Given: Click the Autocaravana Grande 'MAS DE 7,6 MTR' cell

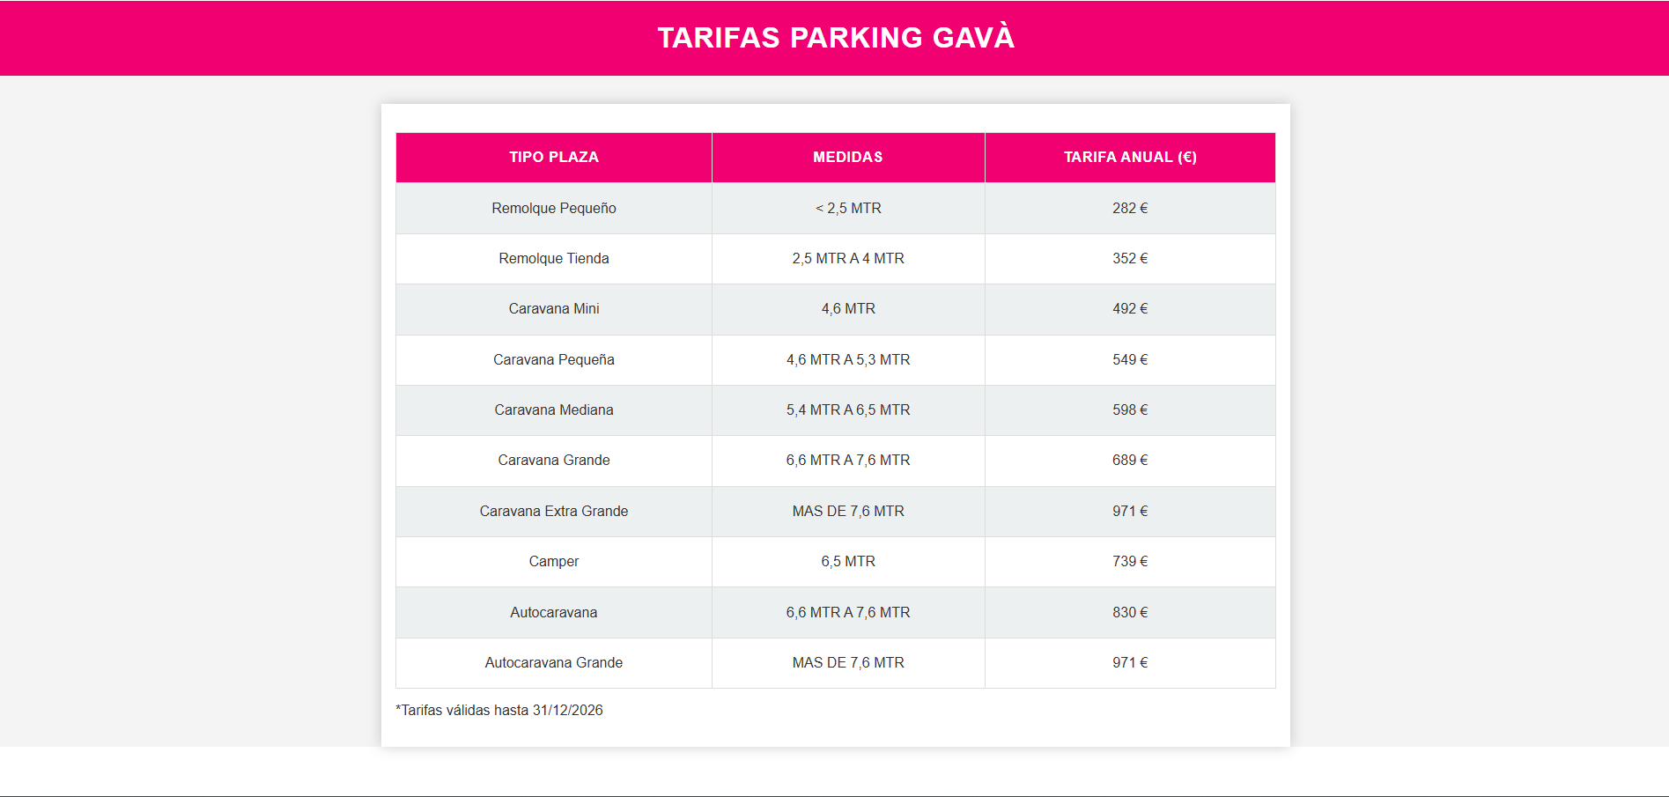Looking at the screenshot, I should click(x=848, y=663).
